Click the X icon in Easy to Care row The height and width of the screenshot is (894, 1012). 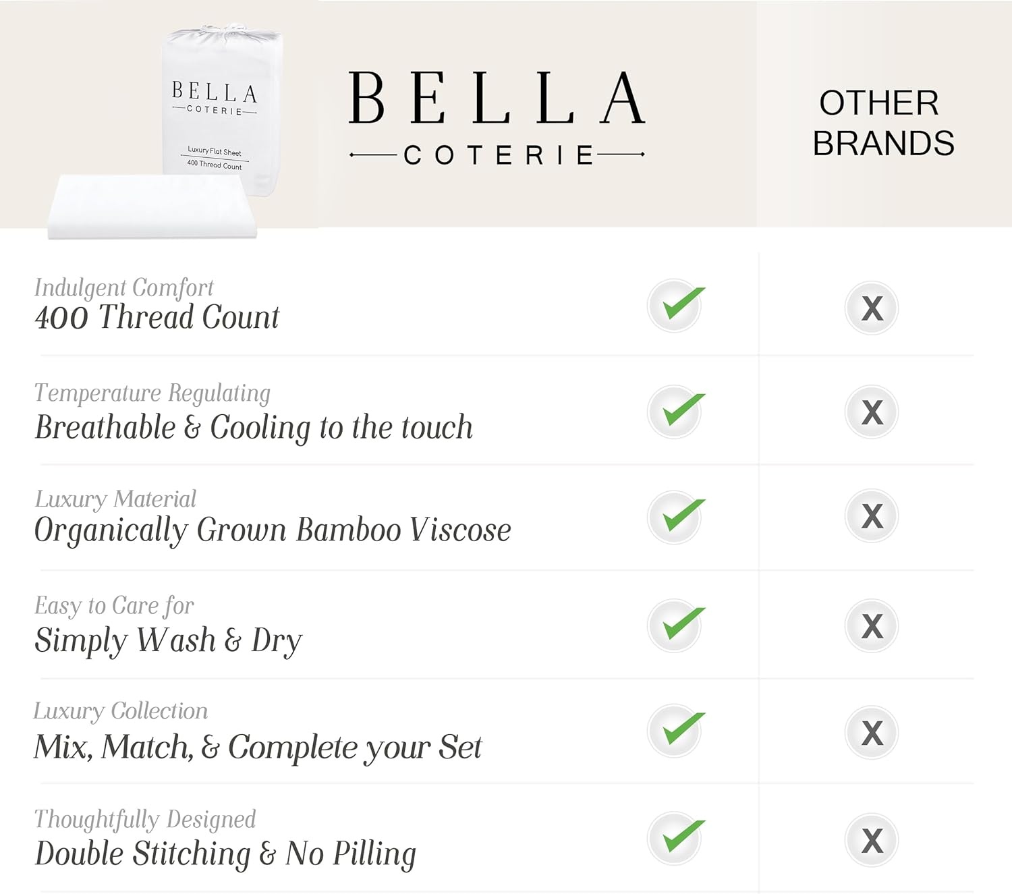click(x=872, y=626)
